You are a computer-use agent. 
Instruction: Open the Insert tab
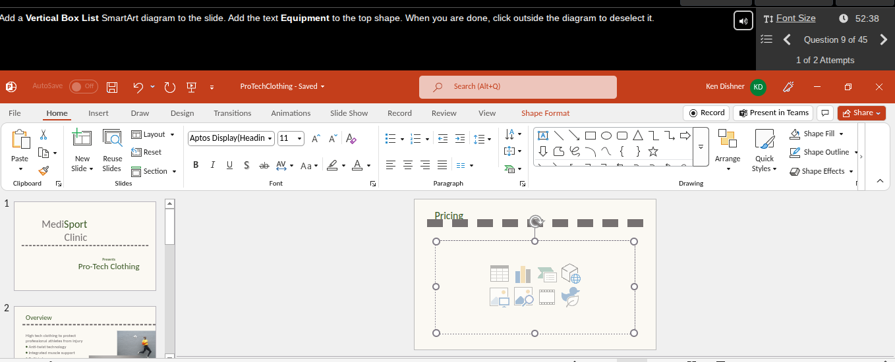click(98, 113)
